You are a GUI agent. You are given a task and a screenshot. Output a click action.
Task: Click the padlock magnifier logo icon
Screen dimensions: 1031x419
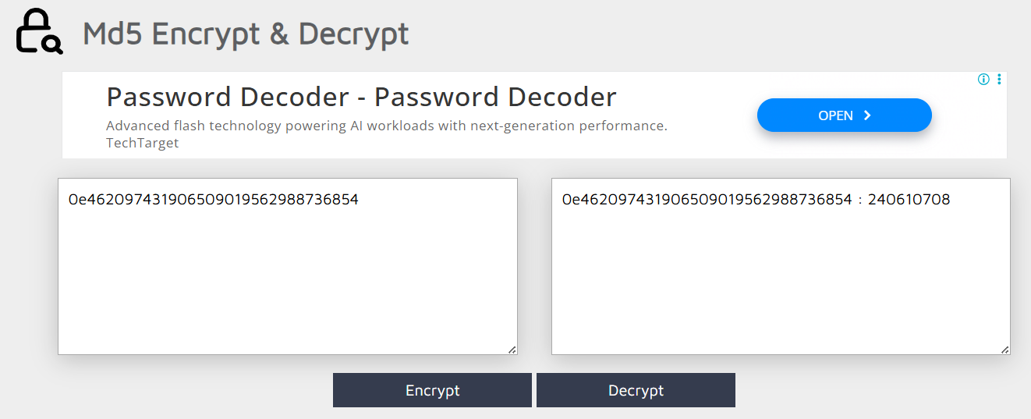tap(37, 32)
